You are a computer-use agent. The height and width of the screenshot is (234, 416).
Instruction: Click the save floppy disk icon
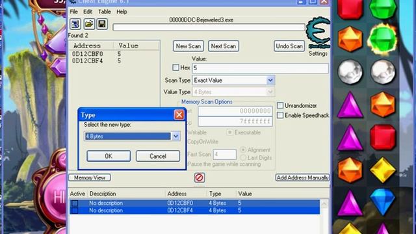coord(102,24)
